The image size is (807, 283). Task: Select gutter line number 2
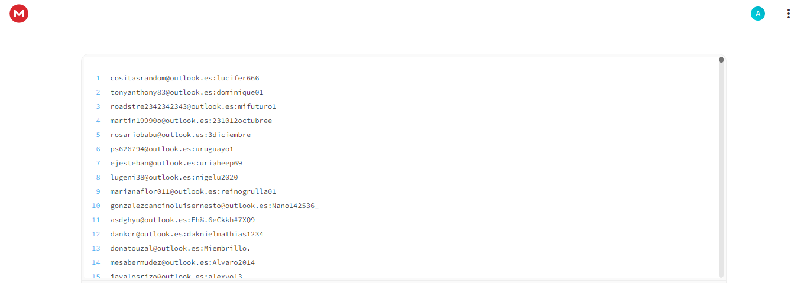98,92
